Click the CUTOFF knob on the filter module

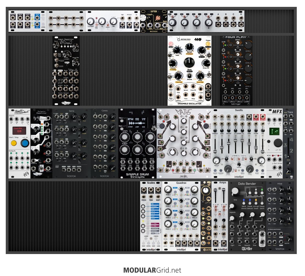pos(91,21)
